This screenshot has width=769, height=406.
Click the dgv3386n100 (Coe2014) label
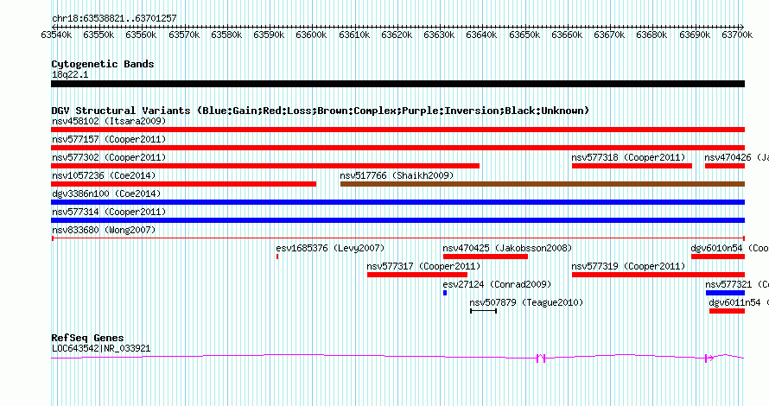106,193
